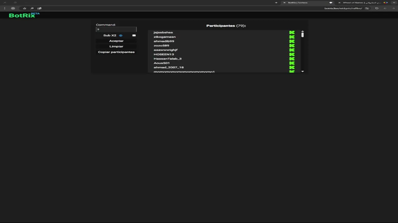Select participant zozo589
This screenshot has height=223, width=398.
pyautogui.click(x=161, y=46)
